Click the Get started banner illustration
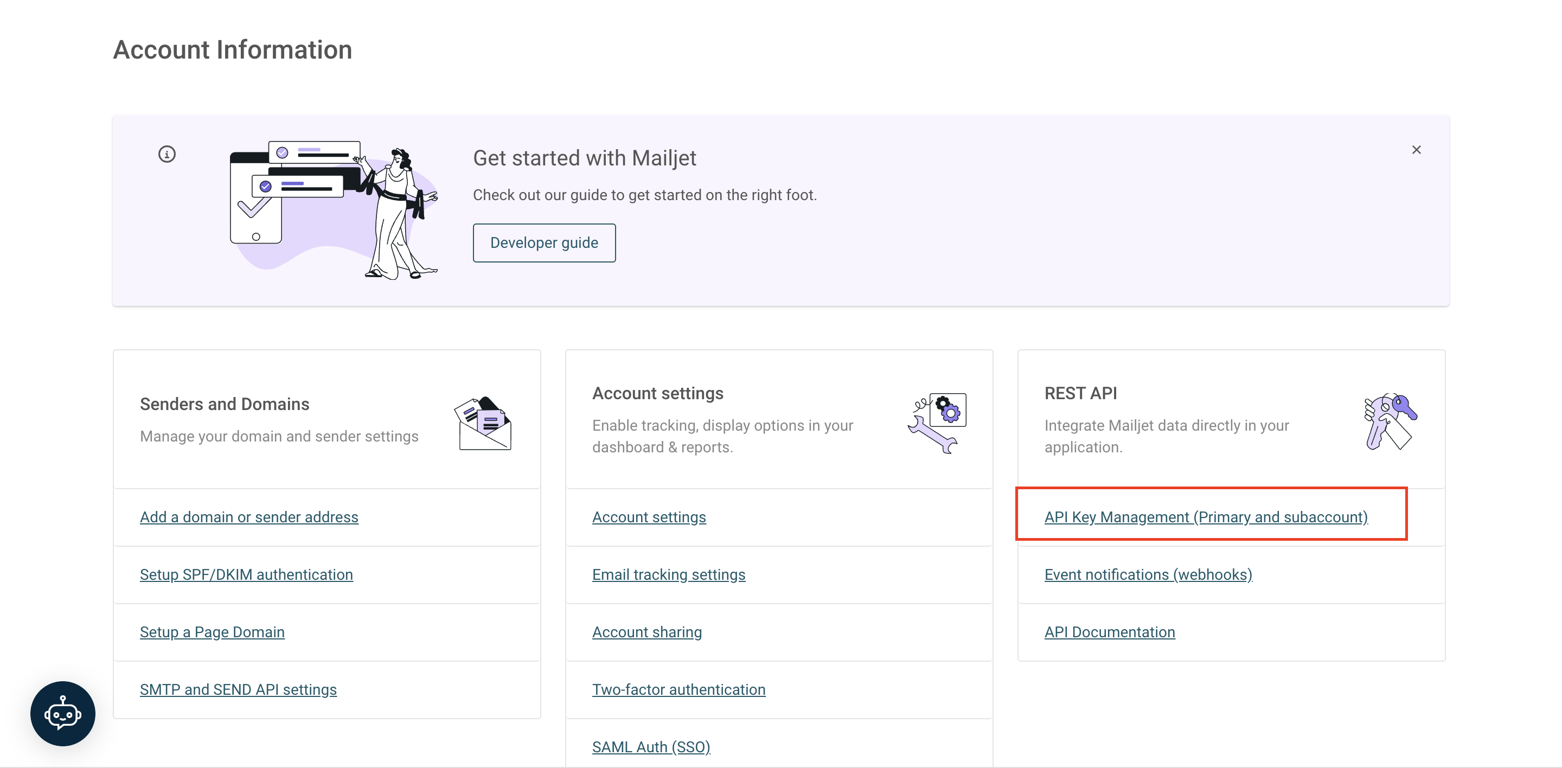Image resolution: width=1562 pixels, height=768 pixels. pos(334,210)
